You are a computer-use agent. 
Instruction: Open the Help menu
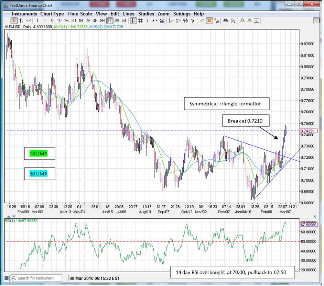[x=198, y=14]
